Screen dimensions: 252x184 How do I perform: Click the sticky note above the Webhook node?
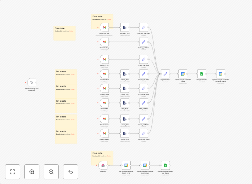[x=102, y=154]
